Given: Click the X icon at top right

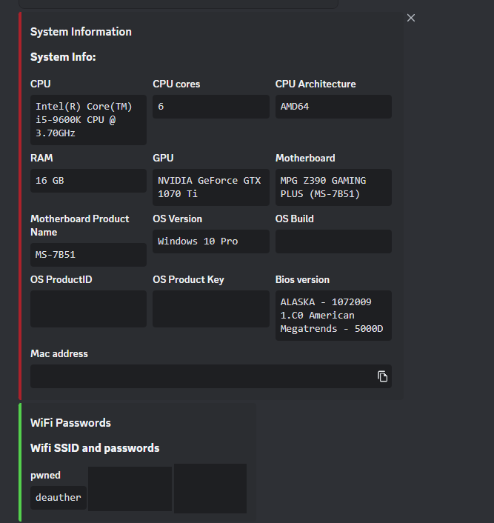Looking at the screenshot, I should [411, 18].
